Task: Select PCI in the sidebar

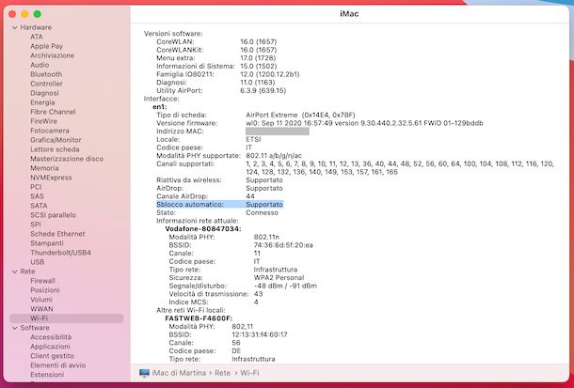Action: click(36, 187)
